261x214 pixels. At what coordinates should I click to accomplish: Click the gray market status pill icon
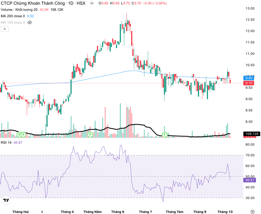click(92, 3)
